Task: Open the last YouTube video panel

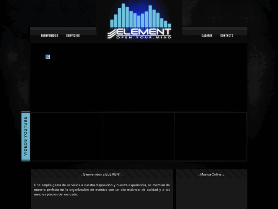Action: coord(210,137)
